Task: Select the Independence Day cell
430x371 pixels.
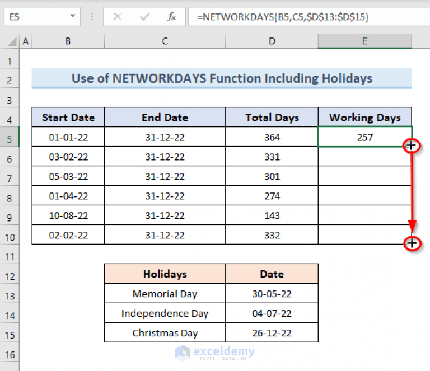Action: (x=165, y=313)
